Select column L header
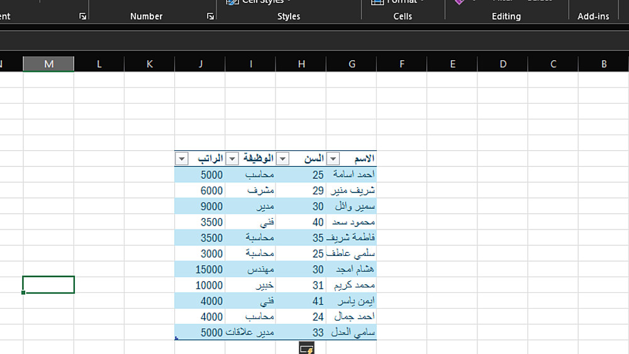Image resolution: width=629 pixels, height=354 pixels. coord(99,64)
